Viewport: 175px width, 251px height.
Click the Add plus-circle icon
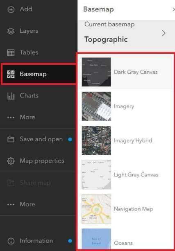pos(11,9)
